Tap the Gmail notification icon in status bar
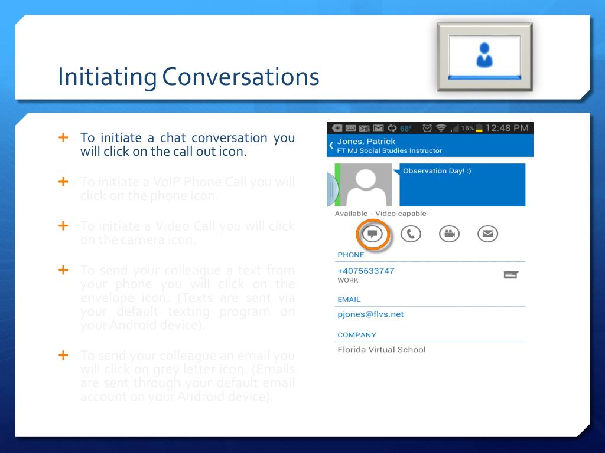 [x=379, y=128]
